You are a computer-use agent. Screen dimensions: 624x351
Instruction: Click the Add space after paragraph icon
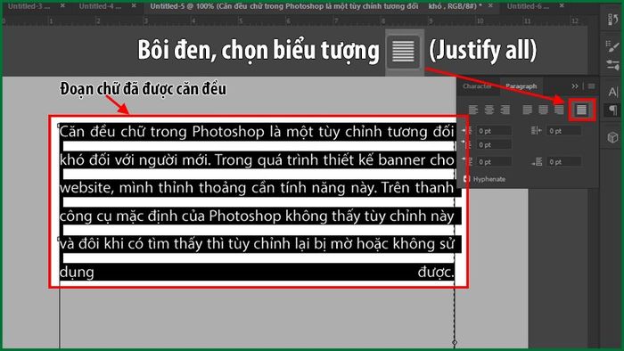click(x=537, y=162)
